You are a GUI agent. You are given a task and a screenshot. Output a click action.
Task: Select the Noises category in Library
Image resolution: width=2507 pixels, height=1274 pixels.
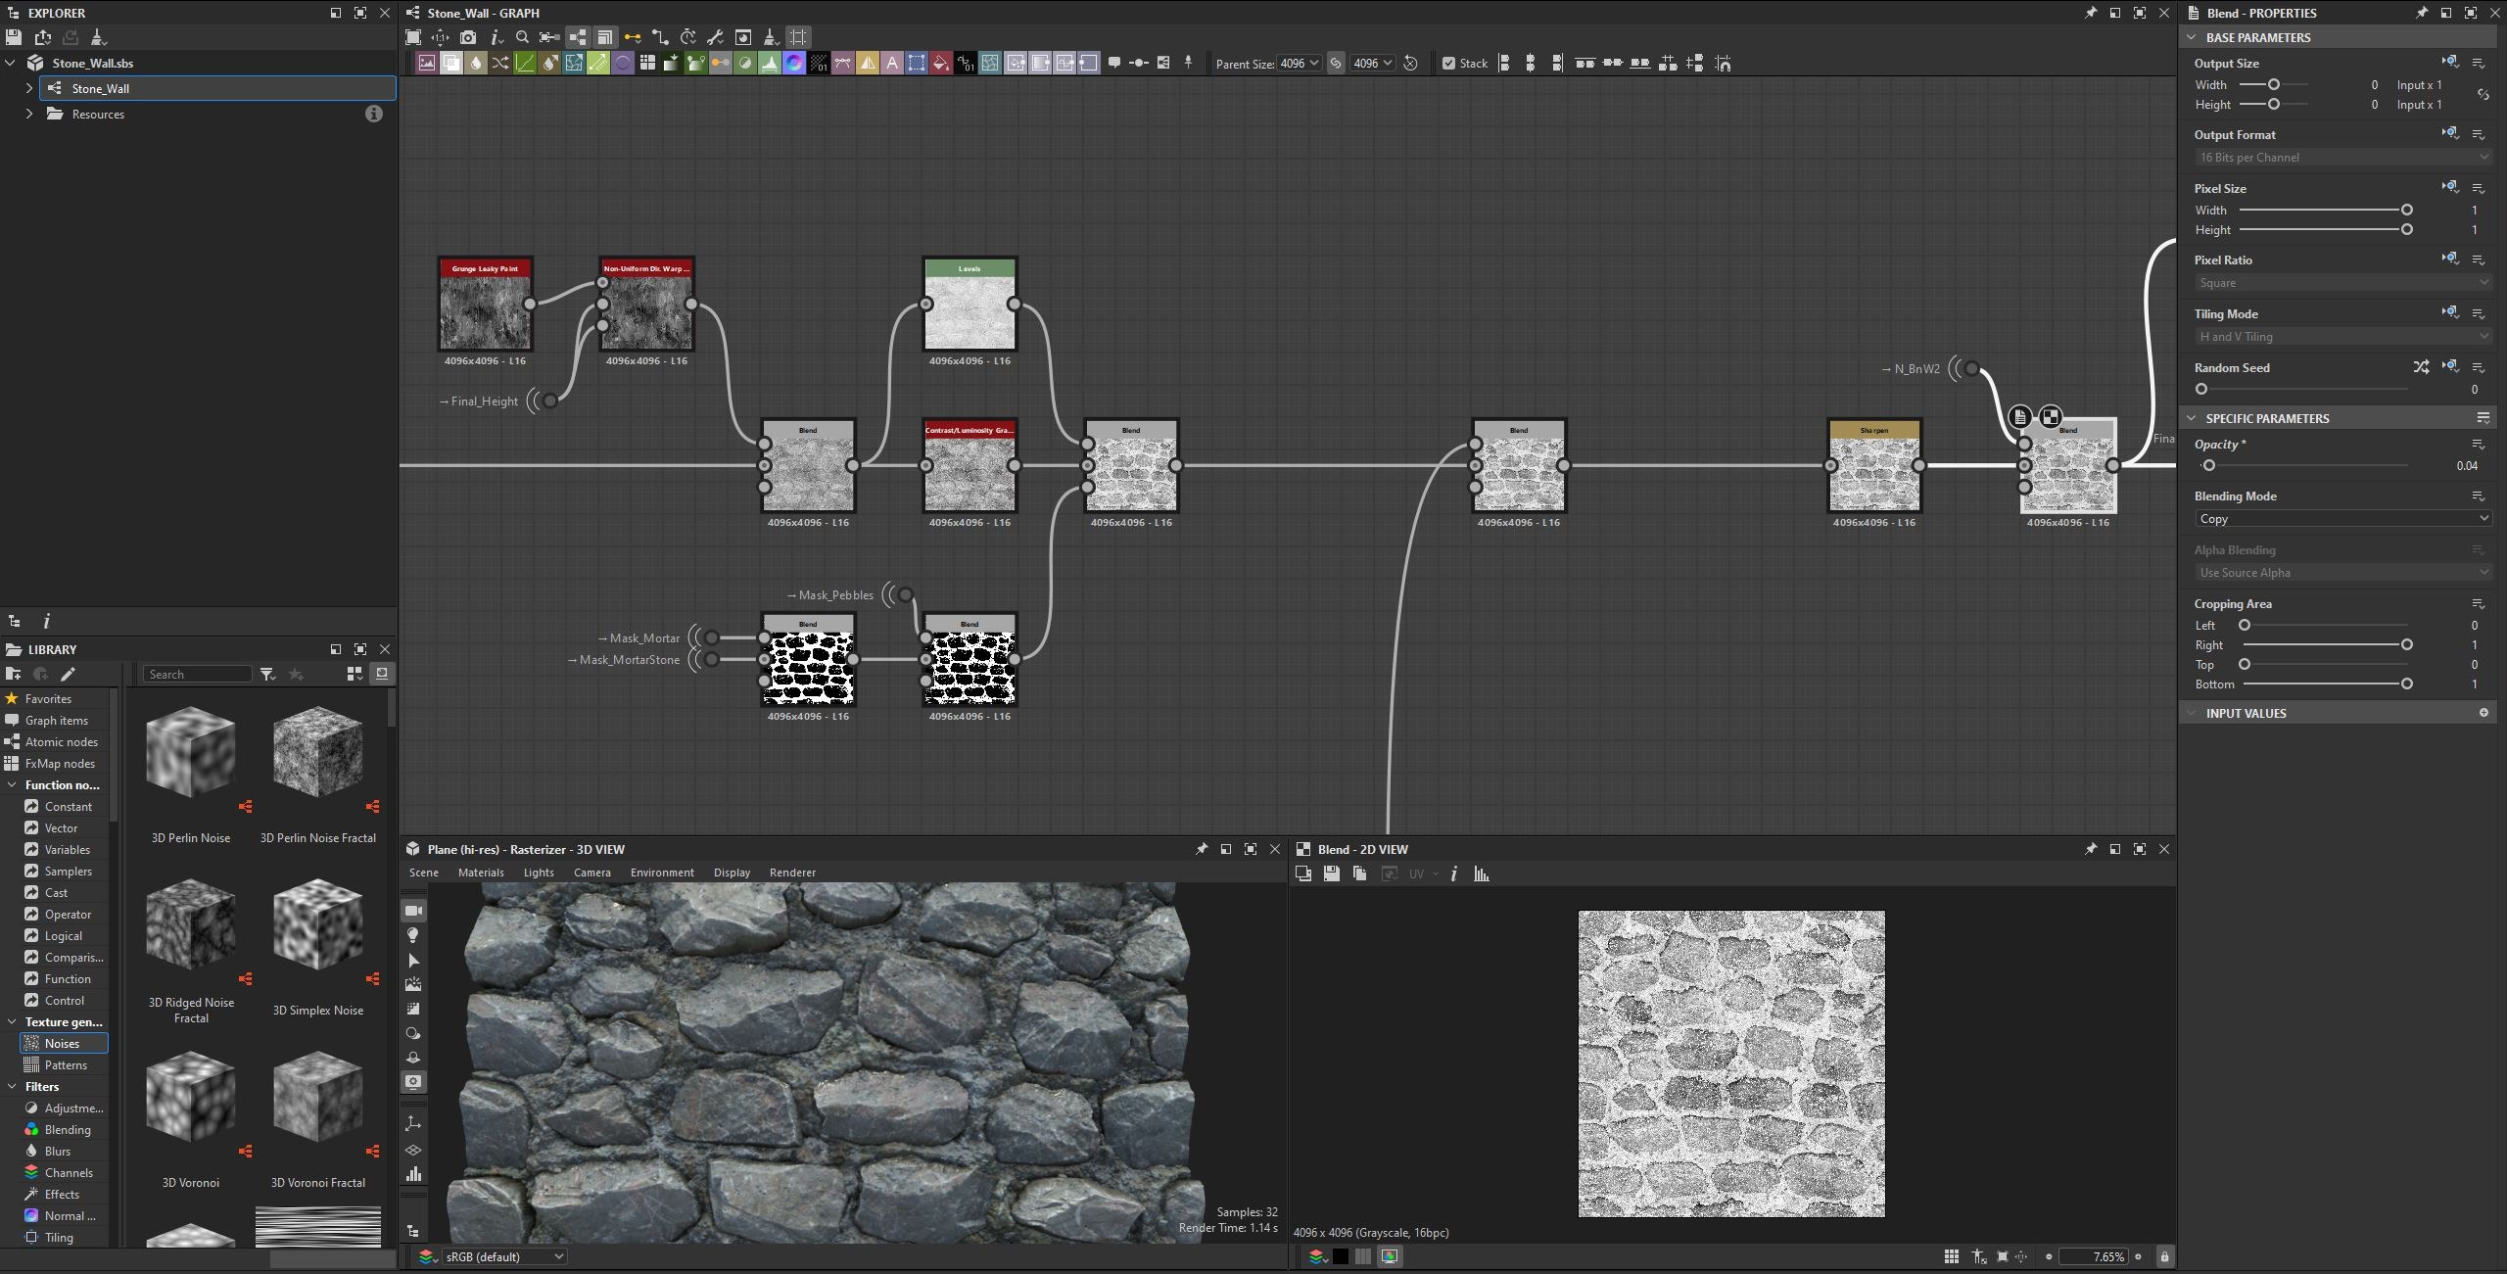point(63,1044)
